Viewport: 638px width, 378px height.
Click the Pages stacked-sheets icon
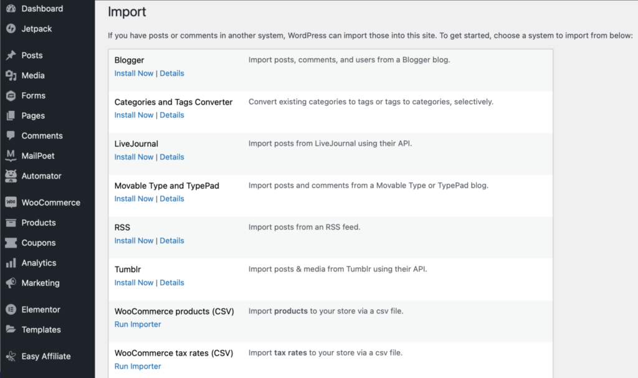[11, 116]
